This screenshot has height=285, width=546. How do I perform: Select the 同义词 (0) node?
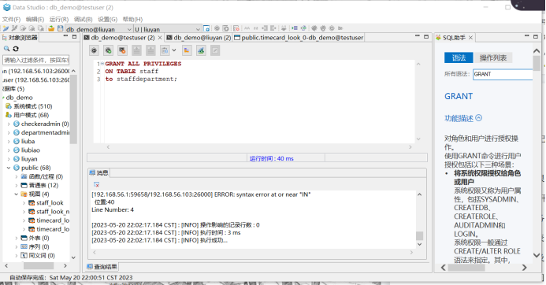coord(38,256)
